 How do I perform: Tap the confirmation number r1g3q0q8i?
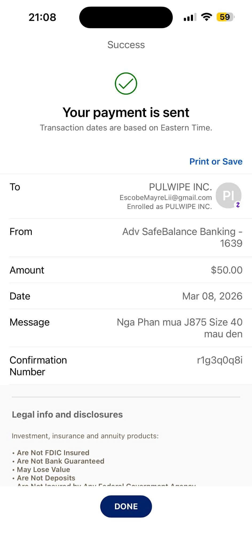tap(219, 360)
